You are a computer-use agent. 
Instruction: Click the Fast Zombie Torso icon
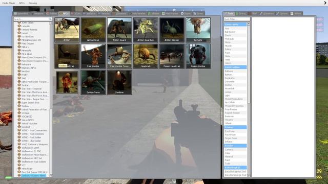coord(119,56)
